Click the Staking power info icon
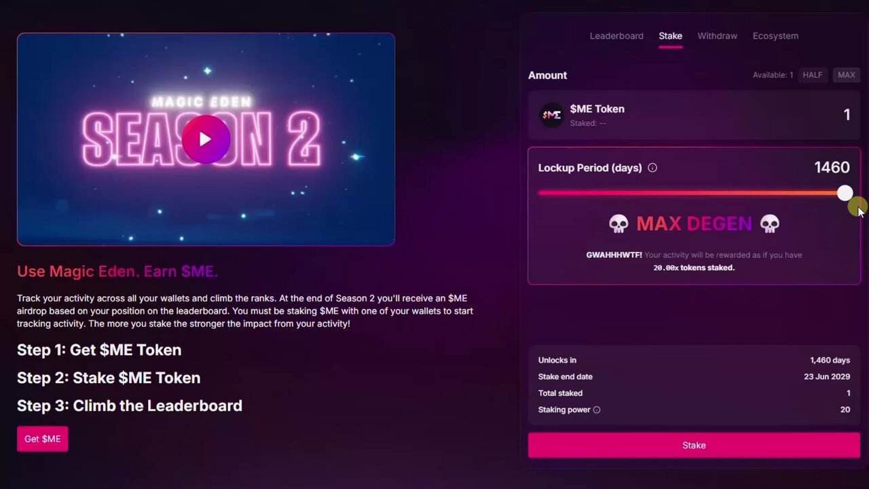 click(x=597, y=410)
